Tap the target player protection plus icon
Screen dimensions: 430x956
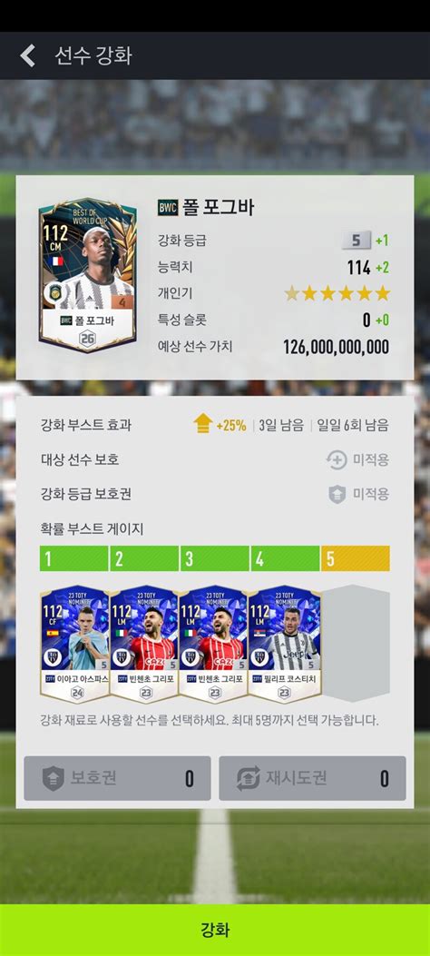(x=337, y=459)
